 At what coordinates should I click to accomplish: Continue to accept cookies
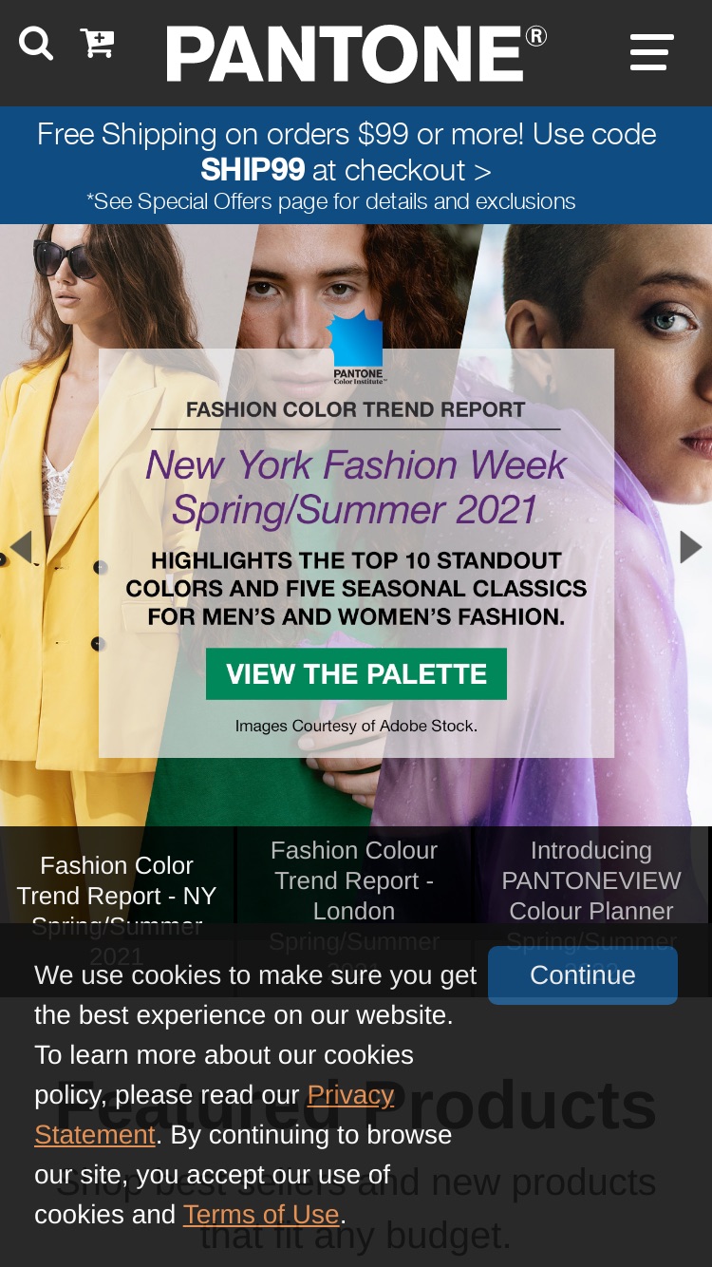pos(583,975)
